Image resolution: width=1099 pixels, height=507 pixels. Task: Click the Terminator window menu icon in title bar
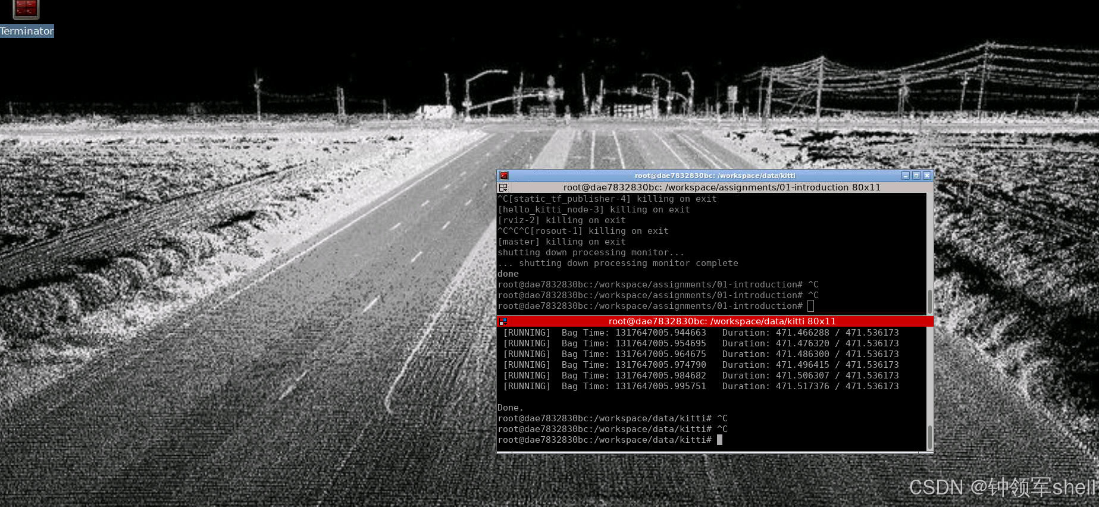tap(504, 176)
